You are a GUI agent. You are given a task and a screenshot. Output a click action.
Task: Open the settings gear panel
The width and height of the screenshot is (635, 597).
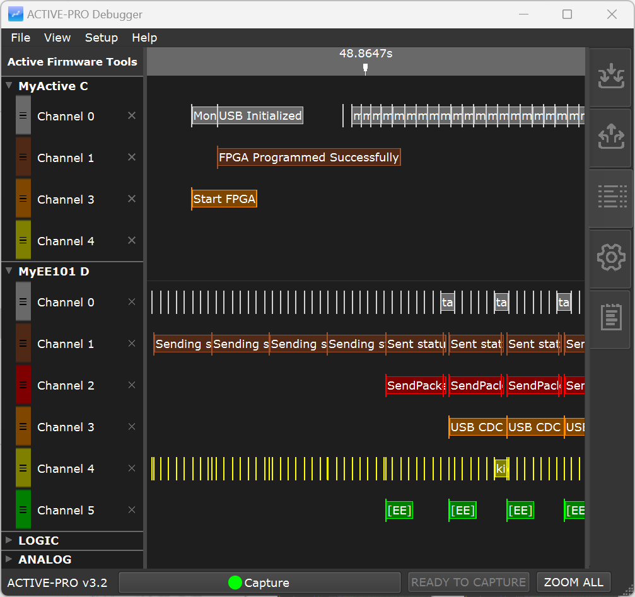(x=610, y=257)
